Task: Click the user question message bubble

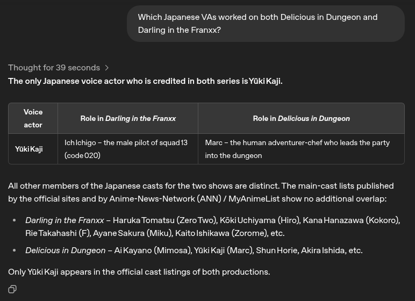Action: coord(266,24)
